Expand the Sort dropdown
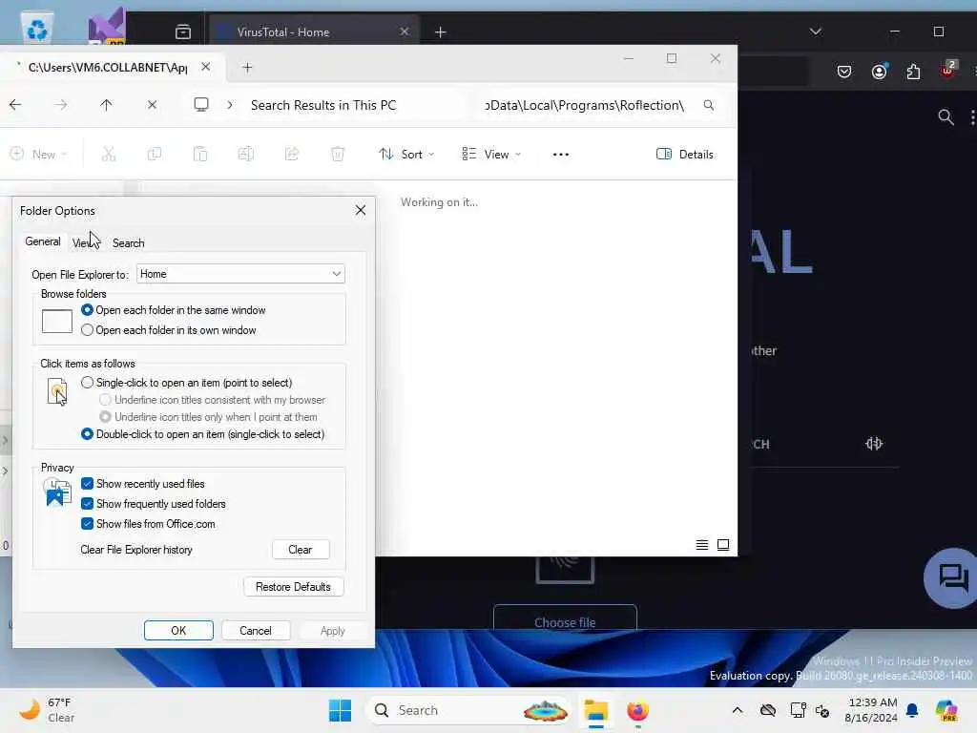 [x=406, y=154]
